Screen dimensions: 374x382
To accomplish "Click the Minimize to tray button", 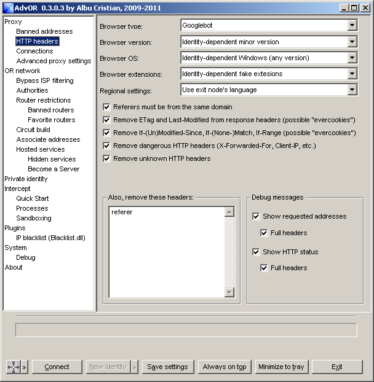I will 282,367.
